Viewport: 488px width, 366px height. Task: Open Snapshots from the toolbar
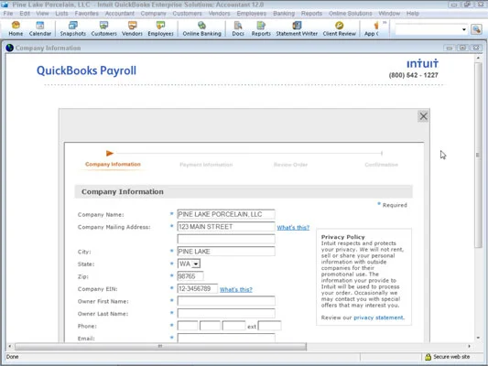pyautogui.click(x=73, y=28)
